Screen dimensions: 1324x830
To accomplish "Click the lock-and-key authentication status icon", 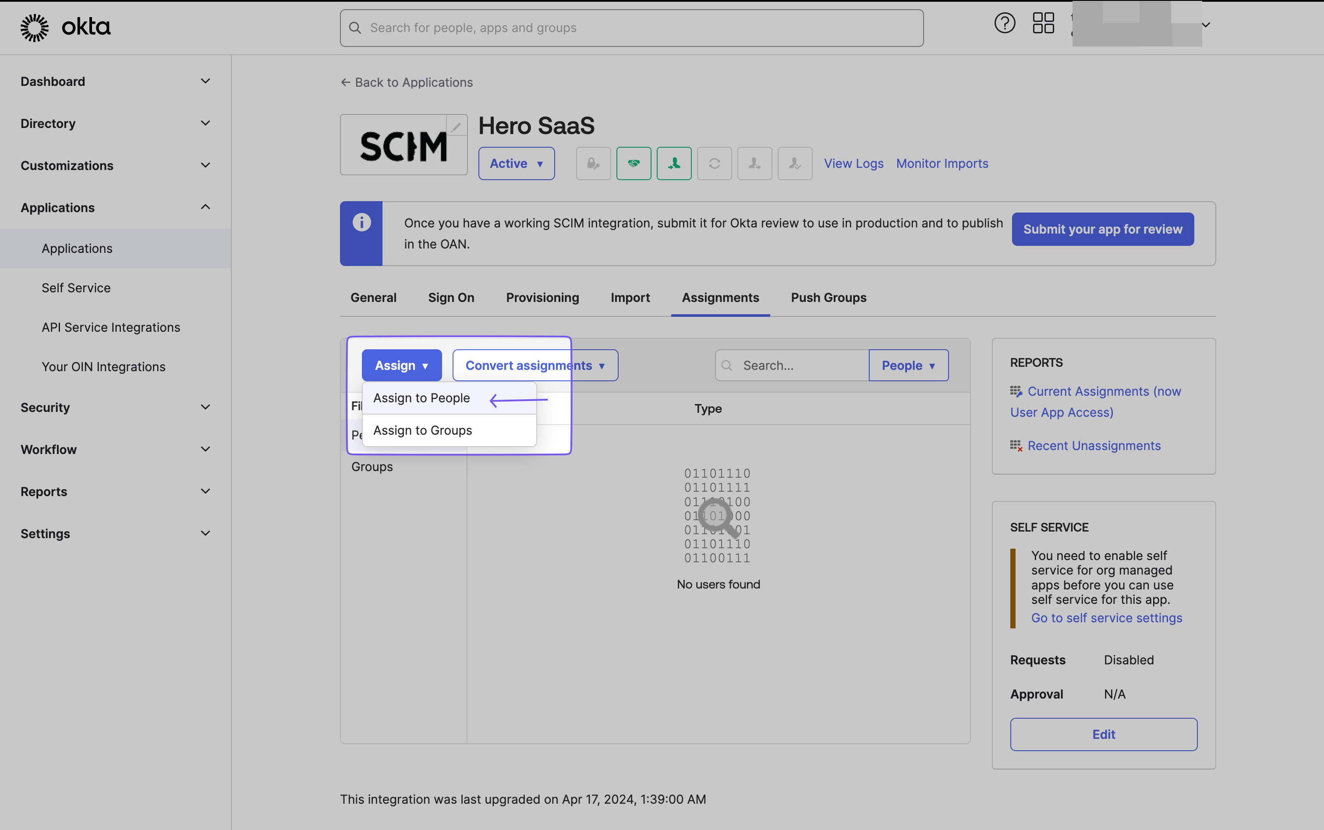I will pos(593,163).
